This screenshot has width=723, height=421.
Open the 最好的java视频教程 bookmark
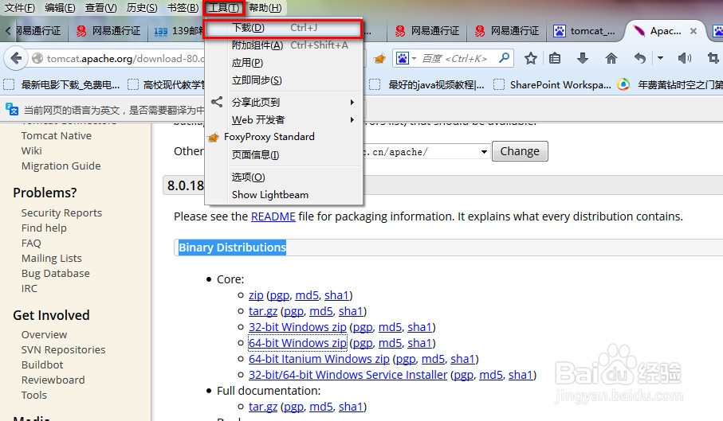pos(427,84)
